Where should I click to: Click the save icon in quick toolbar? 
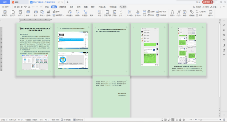pyautogui.click(x=18, y=7)
